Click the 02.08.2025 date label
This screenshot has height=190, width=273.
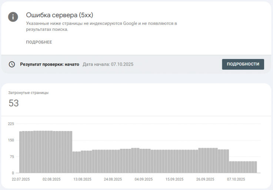(51, 179)
